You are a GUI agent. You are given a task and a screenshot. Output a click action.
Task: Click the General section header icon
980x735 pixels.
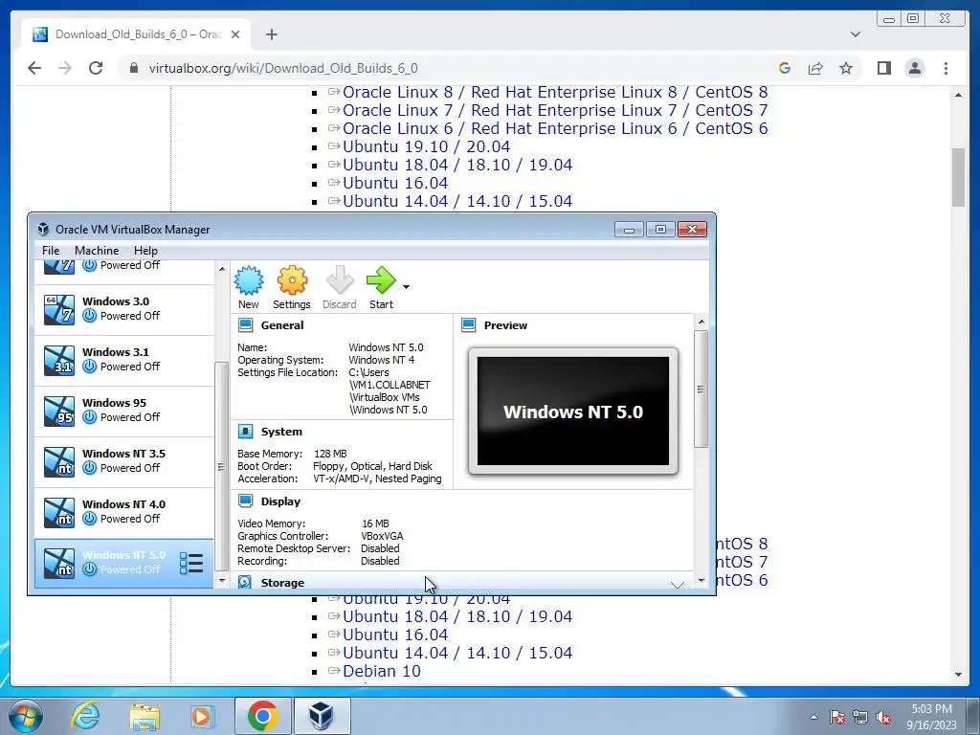click(x=246, y=325)
